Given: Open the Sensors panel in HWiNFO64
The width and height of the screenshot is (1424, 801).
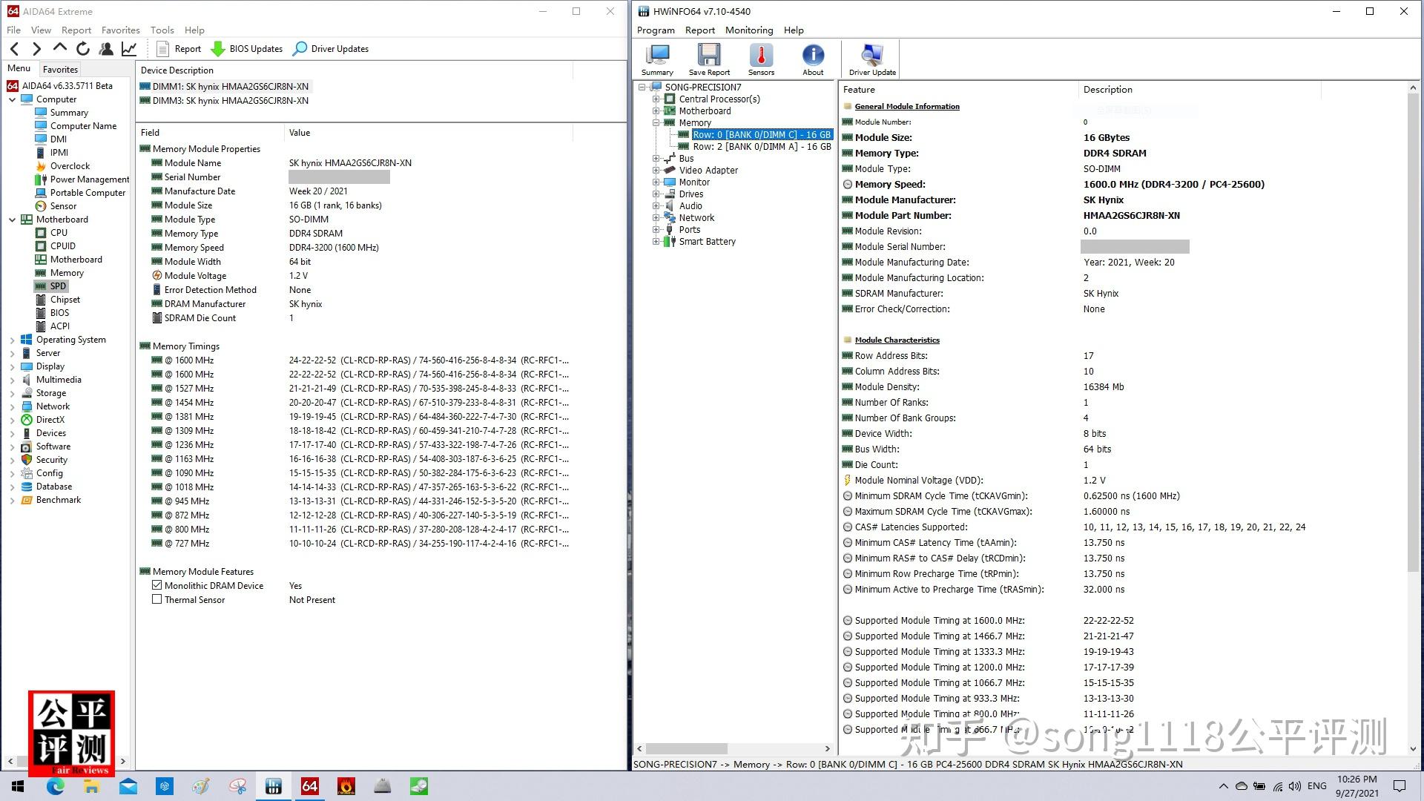Looking at the screenshot, I should (760, 58).
